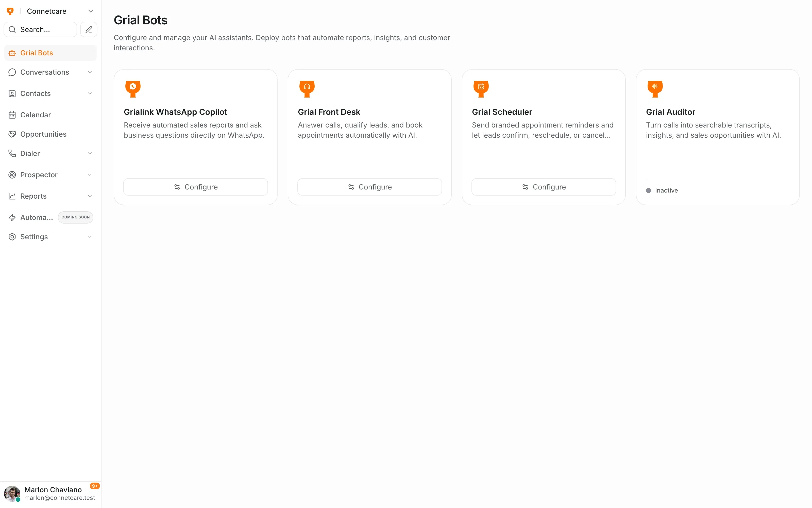Click the marlon@connetcare.test email text

tap(60, 498)
